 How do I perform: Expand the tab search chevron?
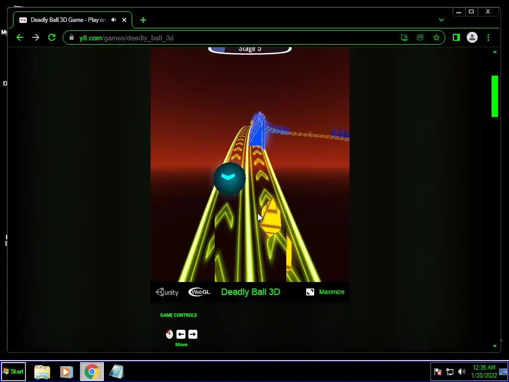pos(441,20)
